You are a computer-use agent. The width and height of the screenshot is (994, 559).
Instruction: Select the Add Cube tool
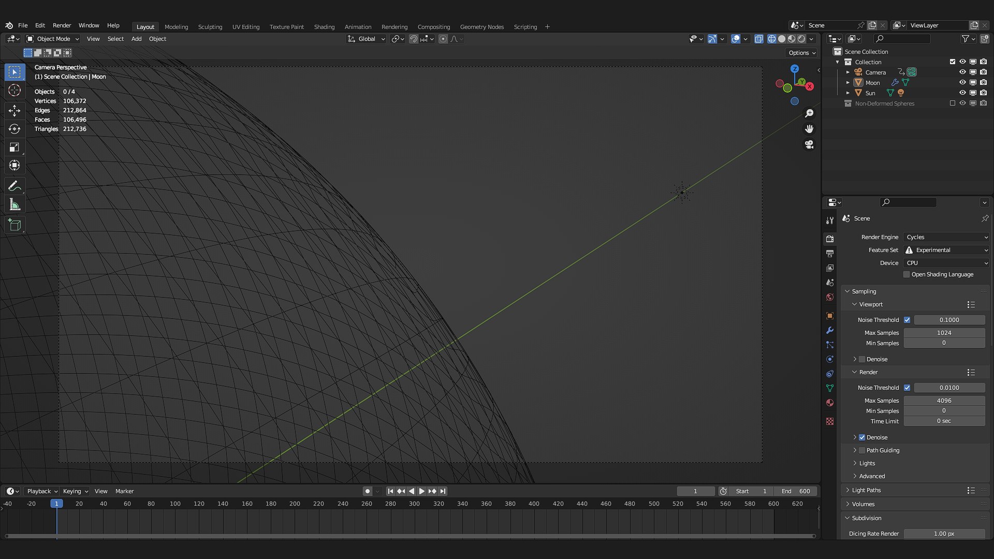[14, 225]
